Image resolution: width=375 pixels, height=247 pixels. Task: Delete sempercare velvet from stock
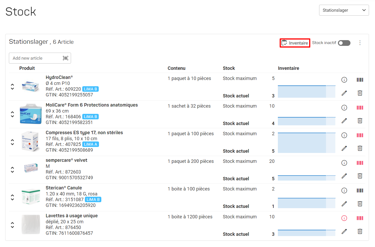point(360,176)
